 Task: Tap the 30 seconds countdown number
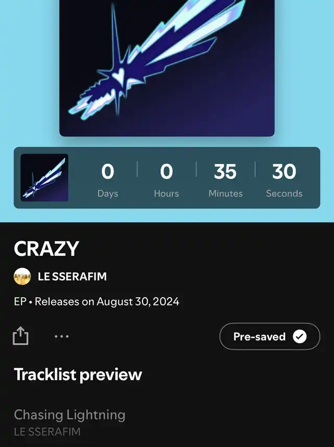284,172
